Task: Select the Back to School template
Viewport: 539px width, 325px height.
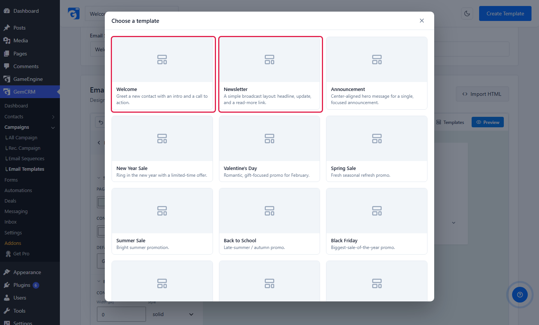Action: 269,221
